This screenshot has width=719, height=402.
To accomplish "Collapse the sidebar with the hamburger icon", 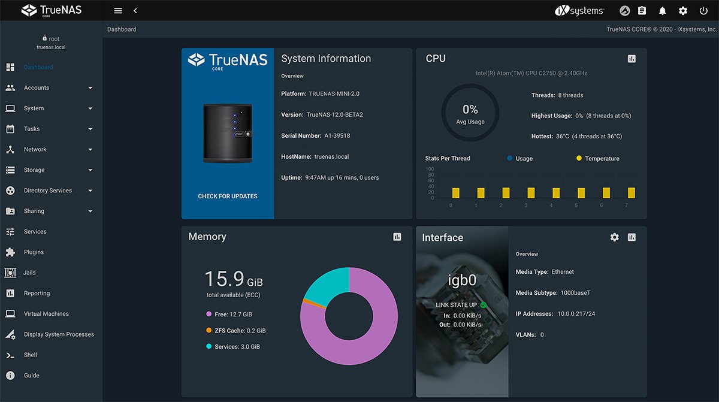I will 118,10.
